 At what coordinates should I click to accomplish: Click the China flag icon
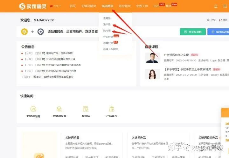[51, 6]
